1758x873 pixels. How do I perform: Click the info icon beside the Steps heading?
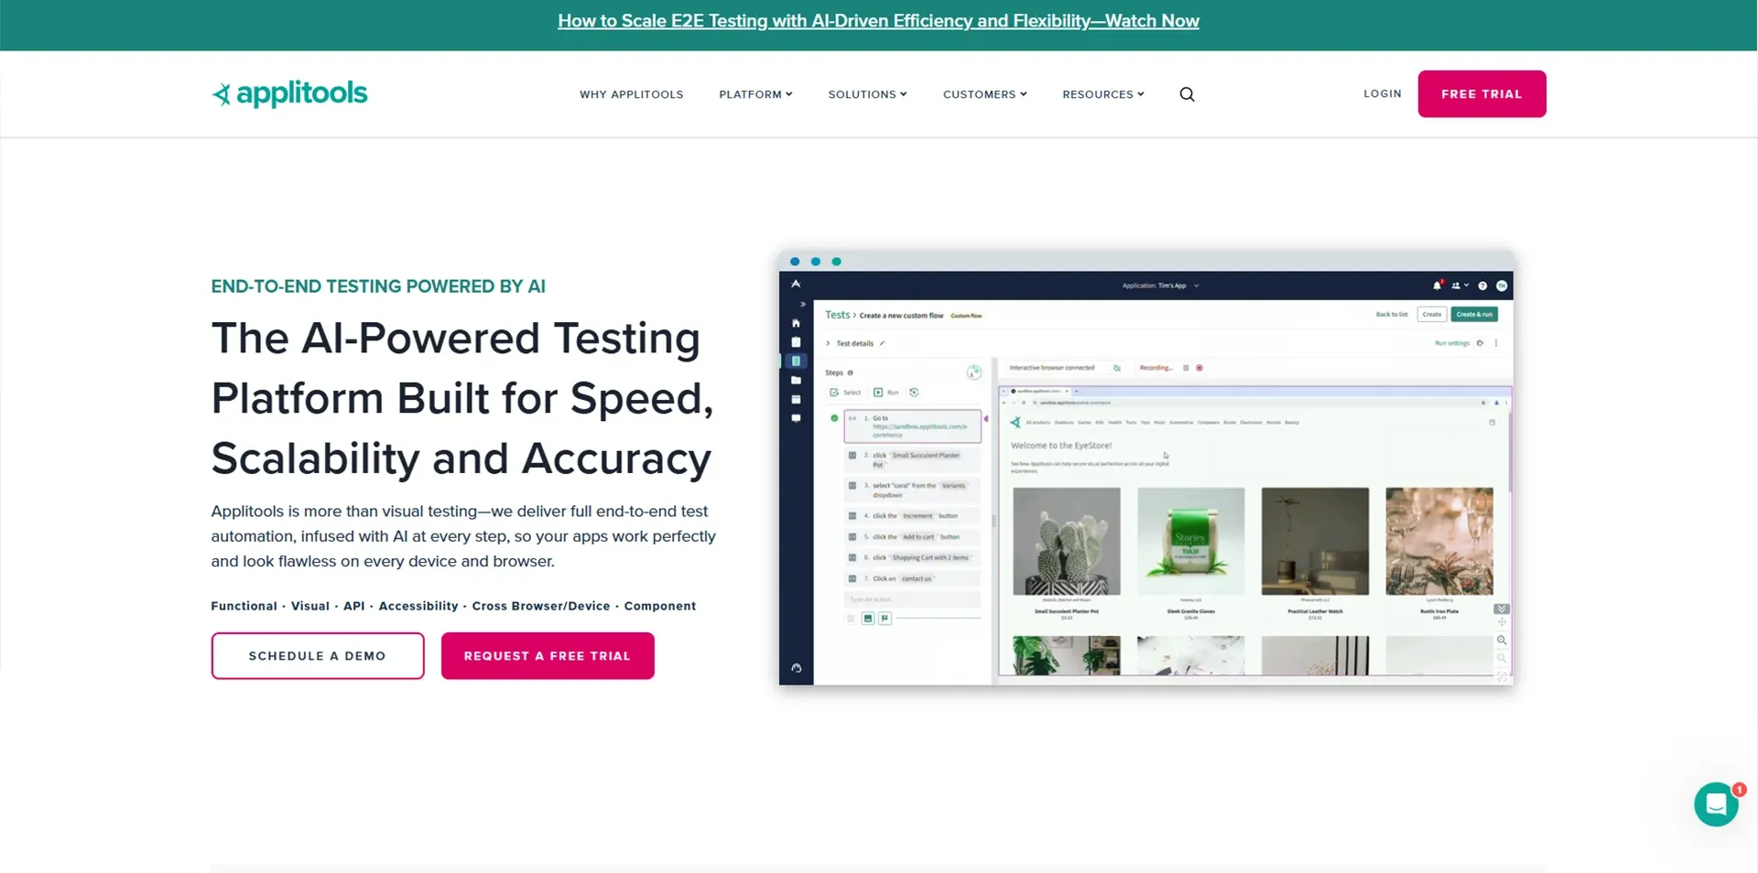(850, 372)
